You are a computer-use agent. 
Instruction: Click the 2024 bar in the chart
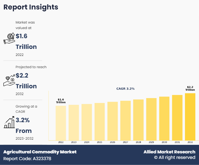(x=87, y=122)
